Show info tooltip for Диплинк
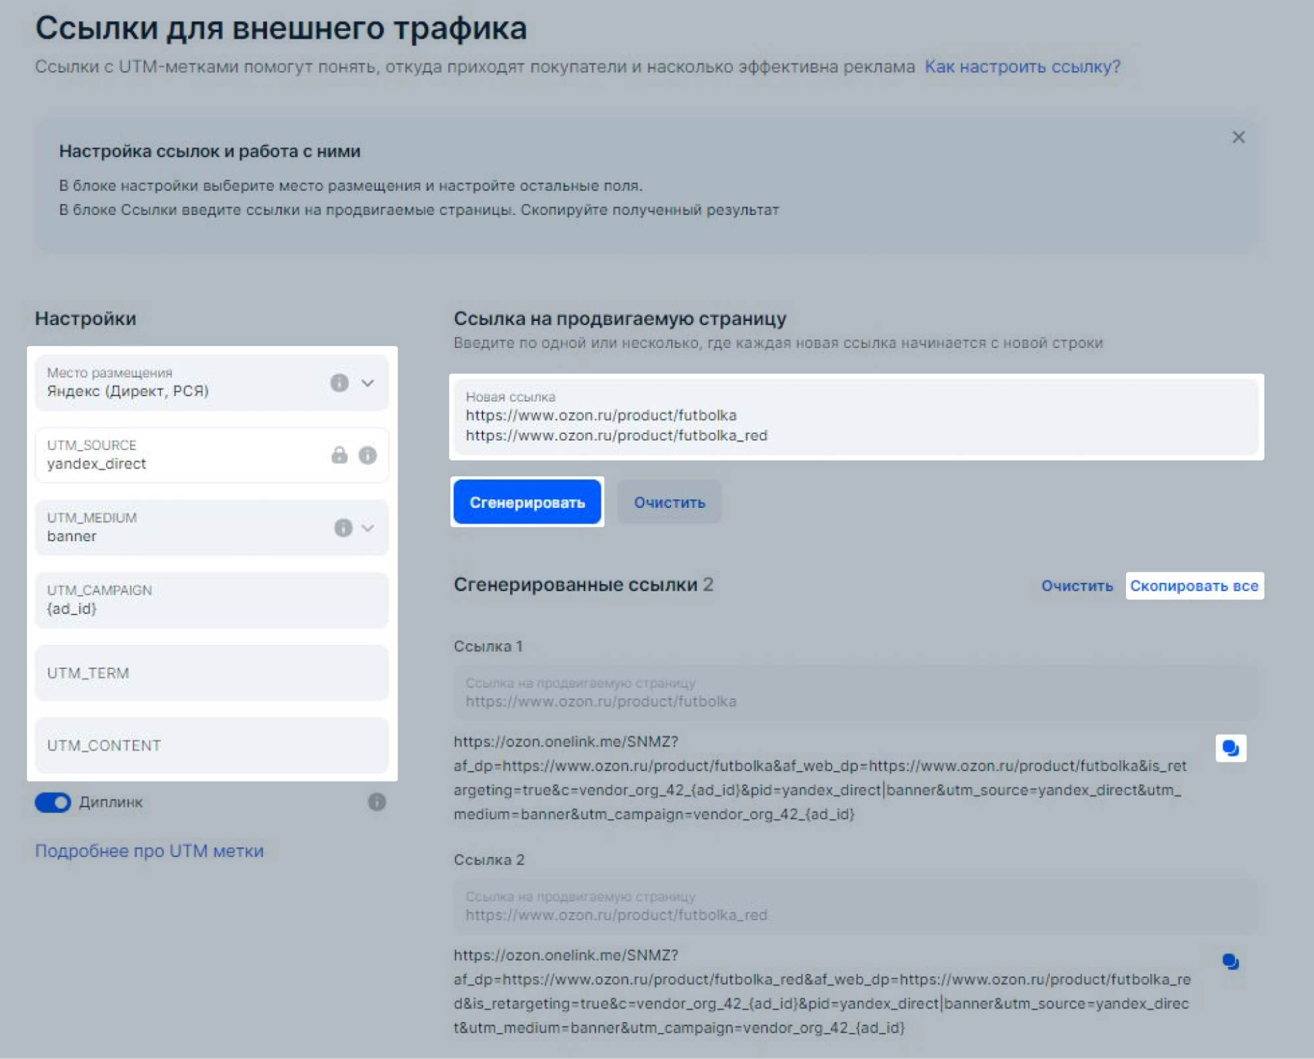The image size is (1314, 1059). [x=377, y=802]
